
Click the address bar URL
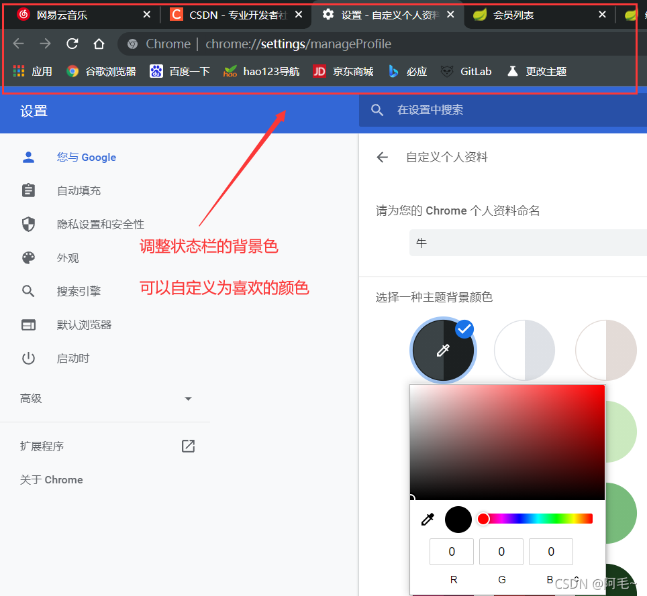[298, 44]
